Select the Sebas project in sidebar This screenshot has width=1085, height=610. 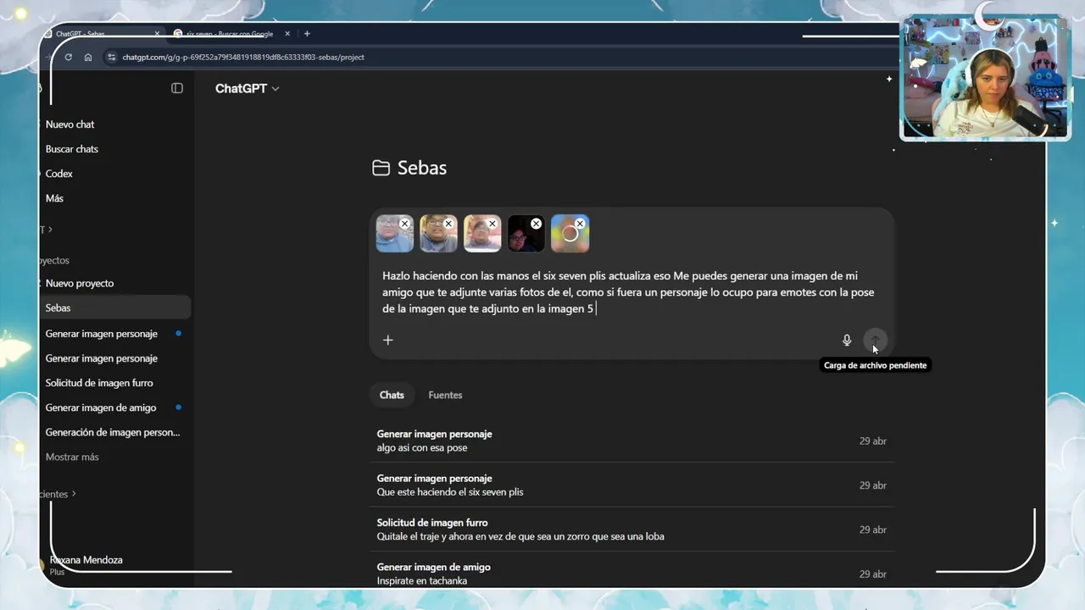point(114,308)
